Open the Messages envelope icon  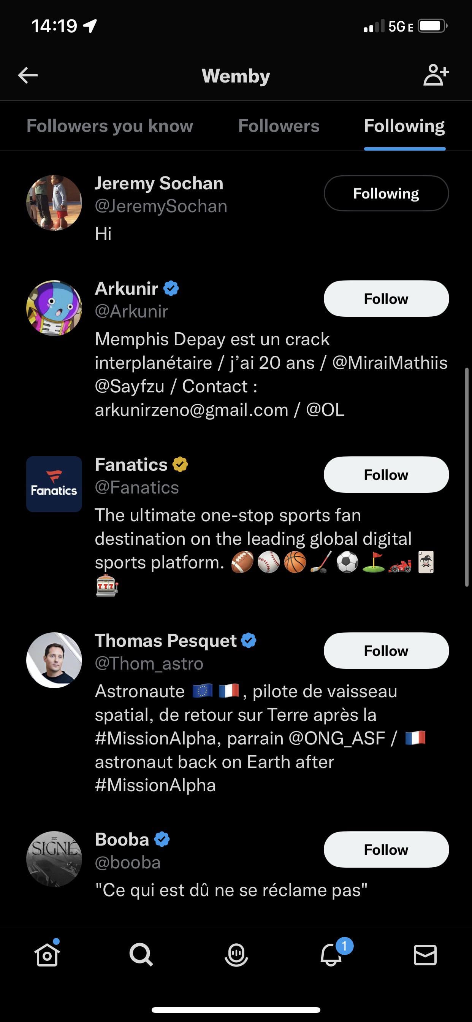(425, 954)
